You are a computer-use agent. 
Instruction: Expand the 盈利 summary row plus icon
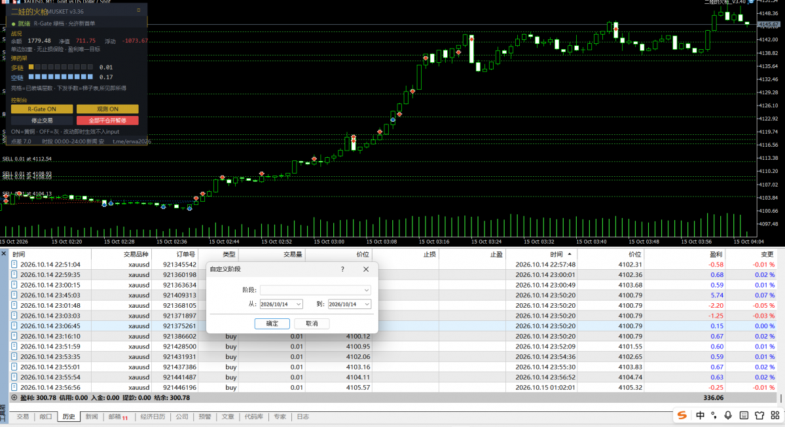point(14,398)
